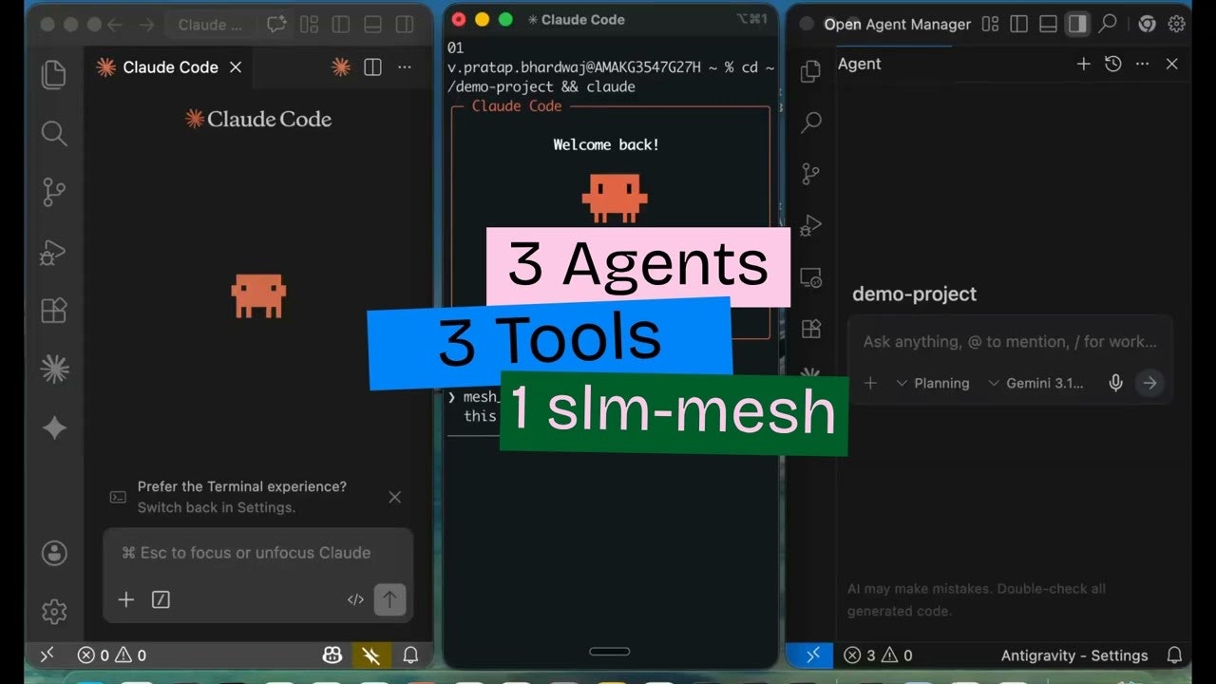Open Extensions in Antigravity activity bar

tap(810, 329)
